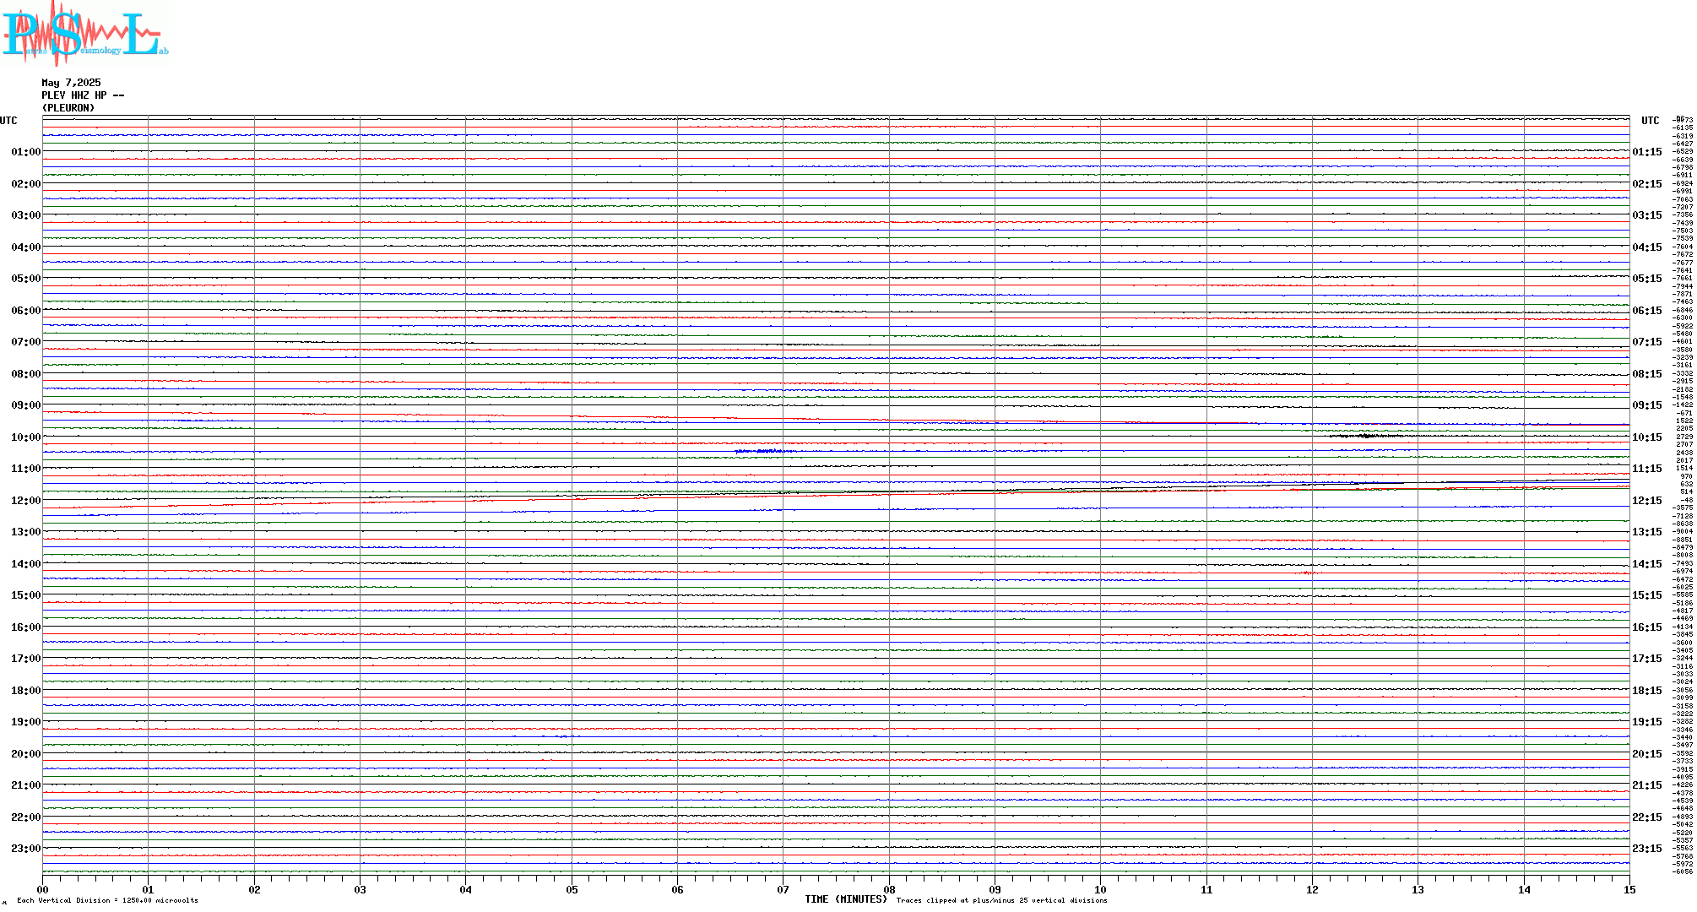Click minute 10 on the bottom time axis
The height and width of the screenshot is (912, 1697).
pos(1100,889)
